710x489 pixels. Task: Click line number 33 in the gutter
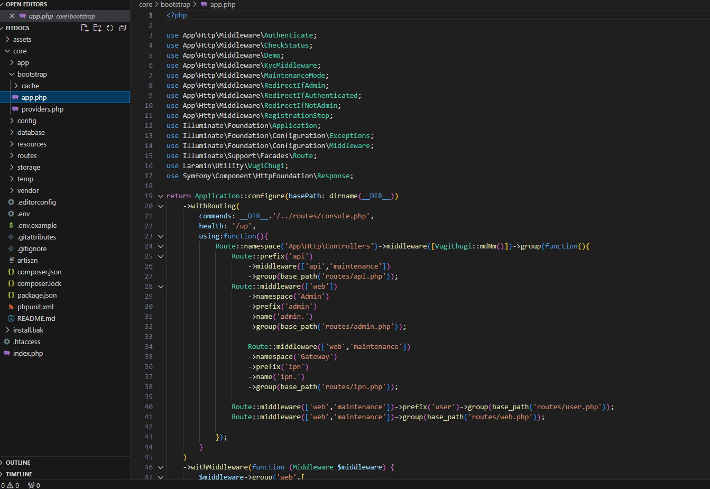(149, 337)
